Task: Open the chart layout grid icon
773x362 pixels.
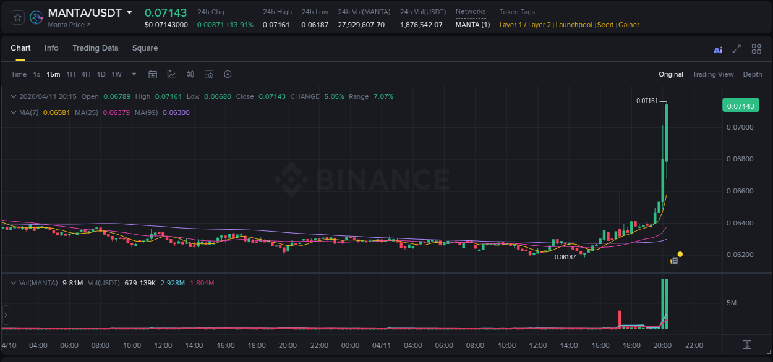Action: pos(756,49)
